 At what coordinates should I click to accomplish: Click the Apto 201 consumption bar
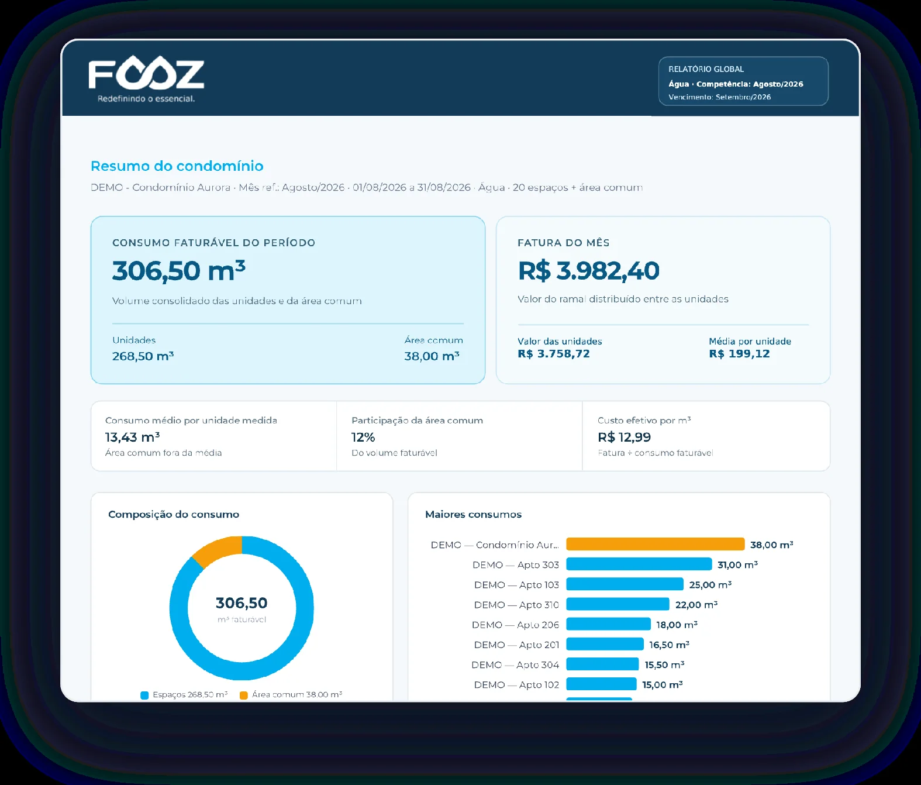605,644
